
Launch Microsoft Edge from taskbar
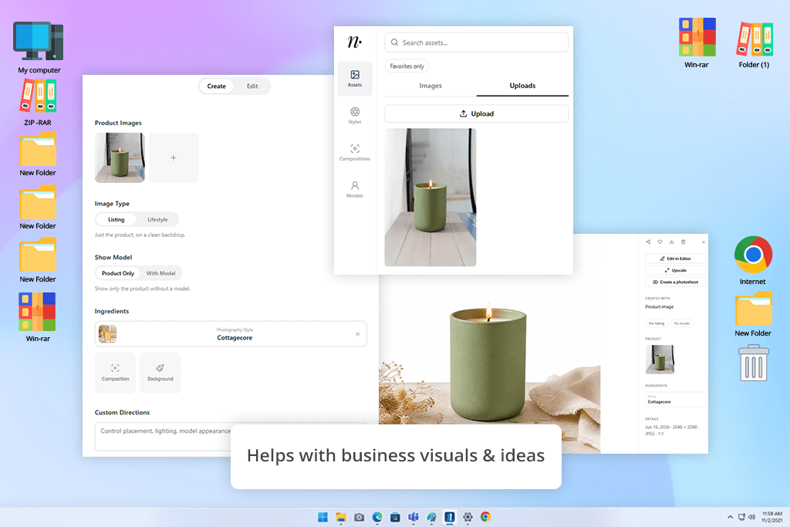[x=377, y=517]
